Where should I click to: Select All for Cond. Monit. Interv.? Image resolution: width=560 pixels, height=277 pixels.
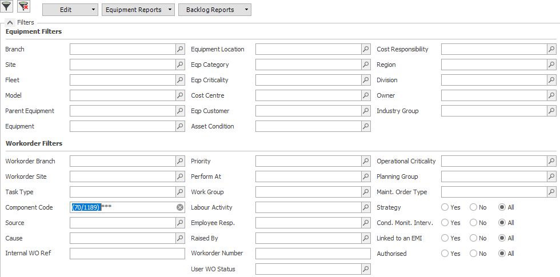pos(502,222)
